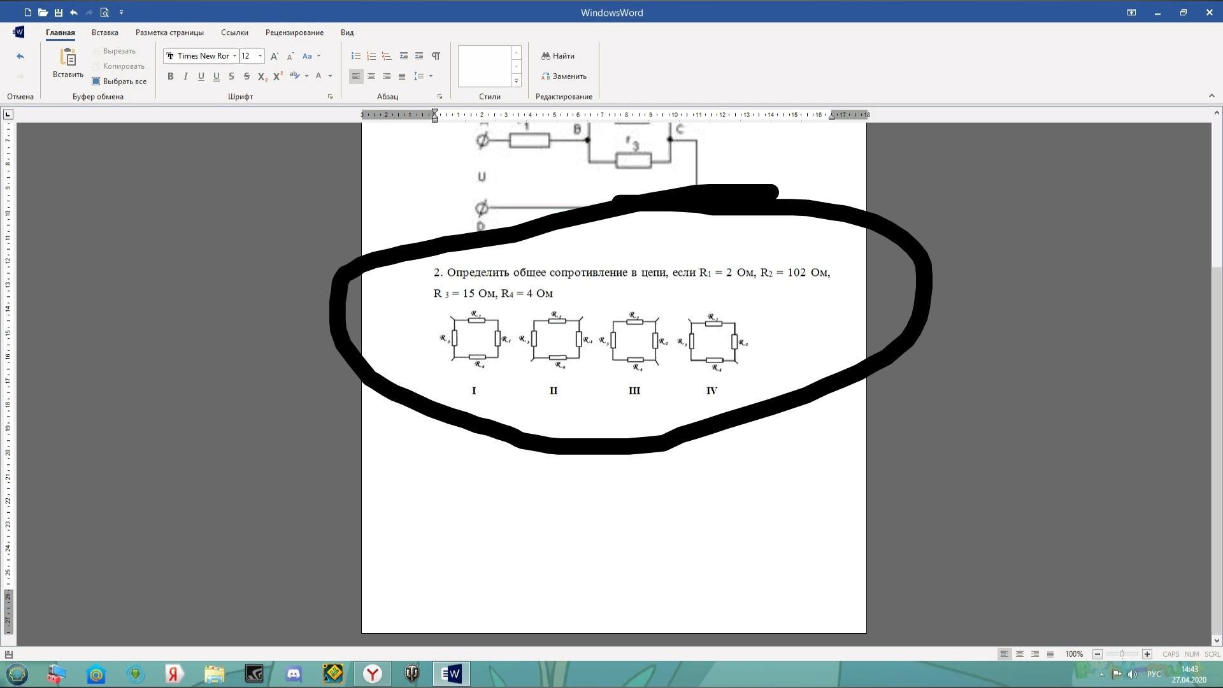The width and height of the screenshot is (1223, 688).
Task: Click the increase font size icon
Action: (275, 56)
